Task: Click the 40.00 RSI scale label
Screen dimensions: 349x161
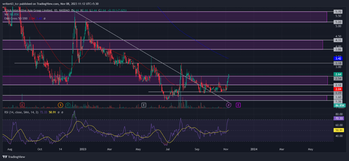Action: 339,136
